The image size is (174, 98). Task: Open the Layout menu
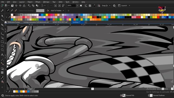click(22, 2)
